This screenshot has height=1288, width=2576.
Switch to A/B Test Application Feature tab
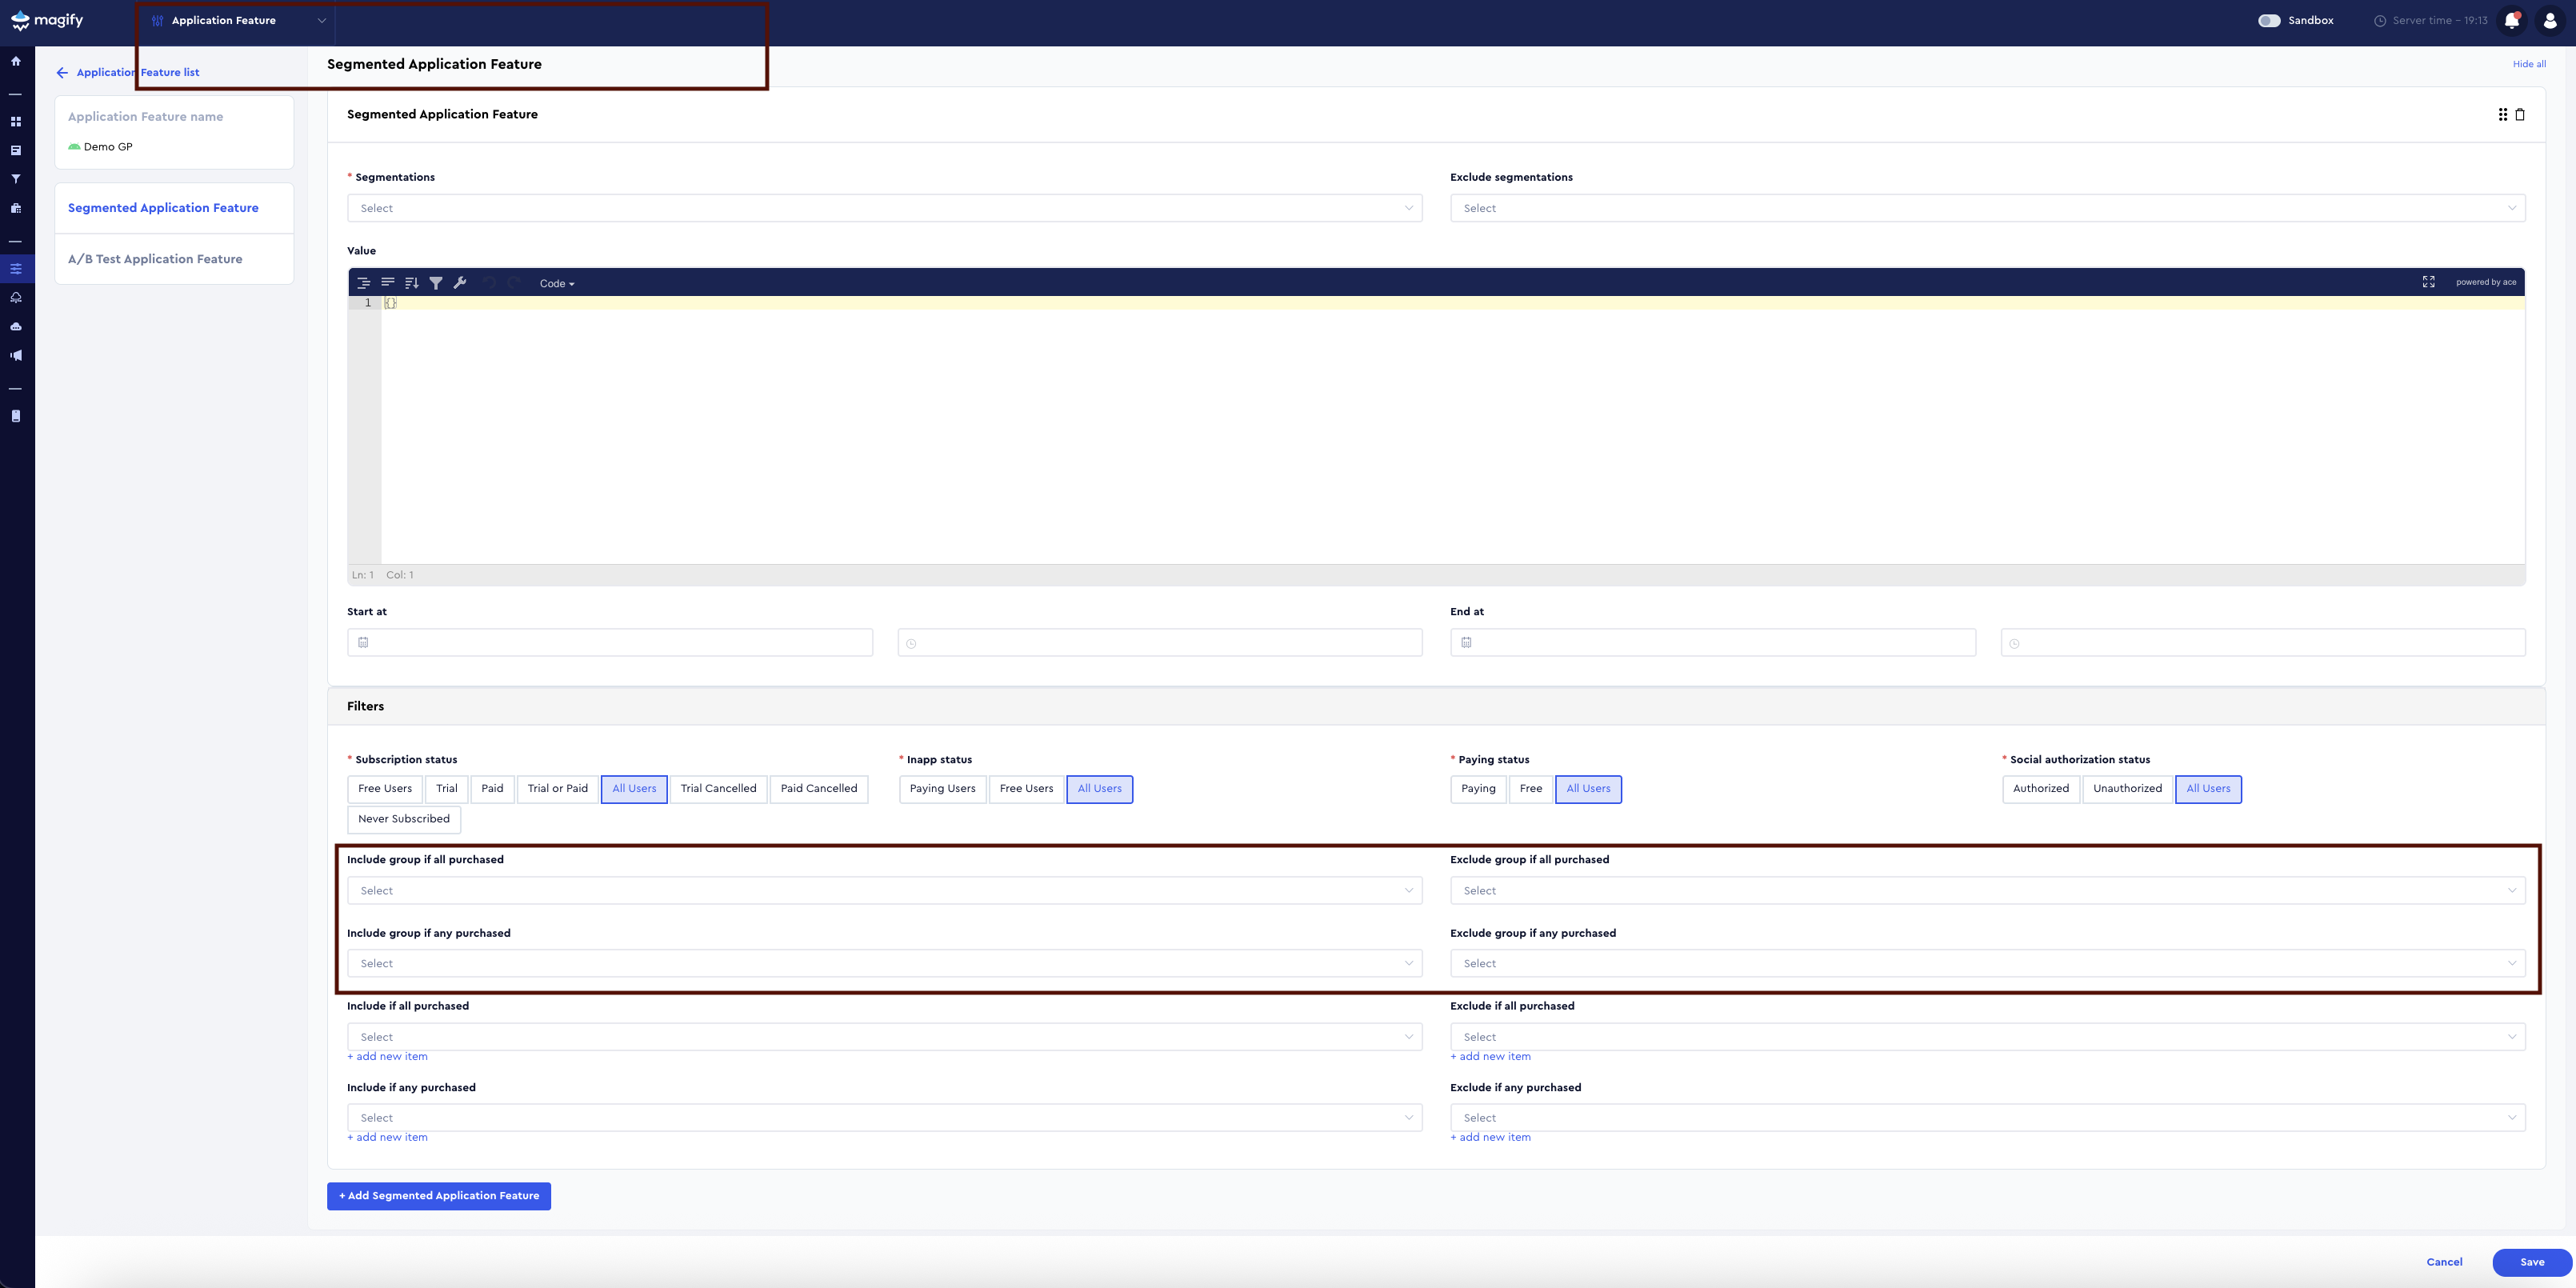155,258
